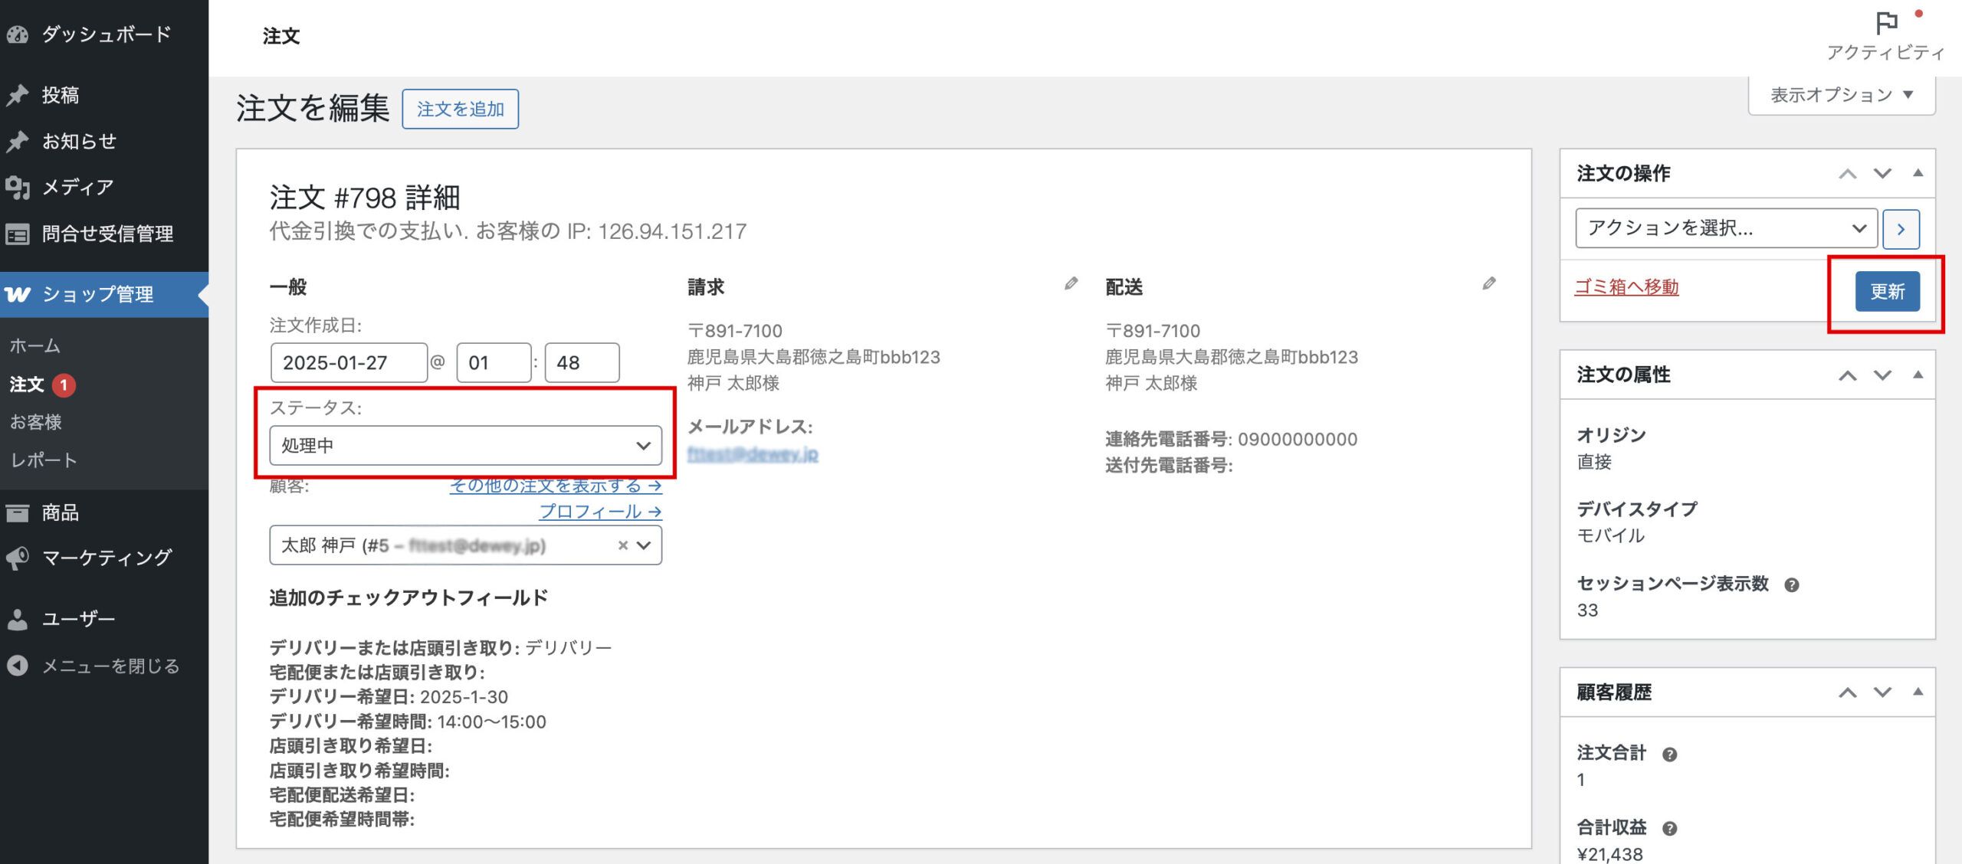Move 注文の属性 panel down with arrow
The width and height of the screenshot is (1962, 864).
click(1882, 375)
